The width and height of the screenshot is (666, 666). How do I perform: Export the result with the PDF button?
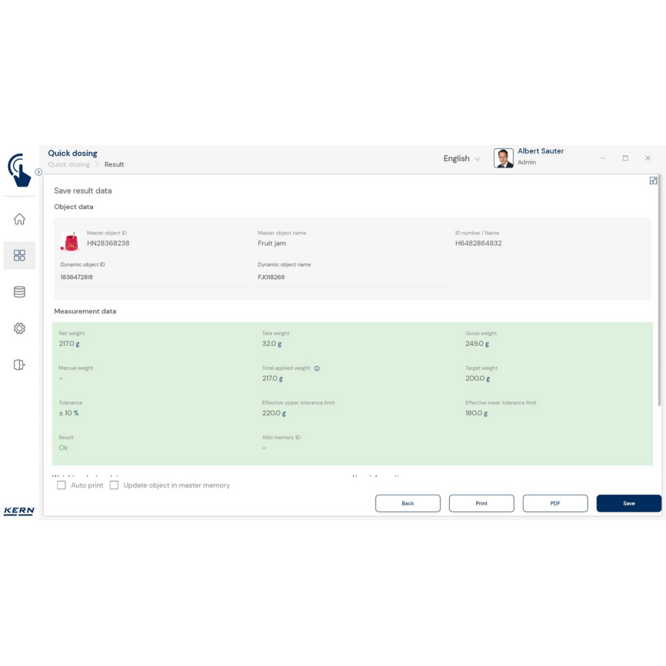[555, 503]
